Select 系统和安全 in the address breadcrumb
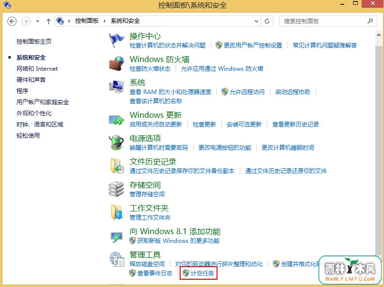Image resolution: width=384 pixels, height=287 pixels. coord(125,21)
